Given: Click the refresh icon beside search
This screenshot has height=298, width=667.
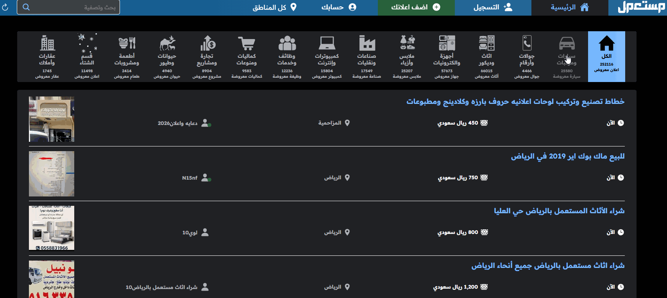Looking at the screenshot, I should (5, 7).
